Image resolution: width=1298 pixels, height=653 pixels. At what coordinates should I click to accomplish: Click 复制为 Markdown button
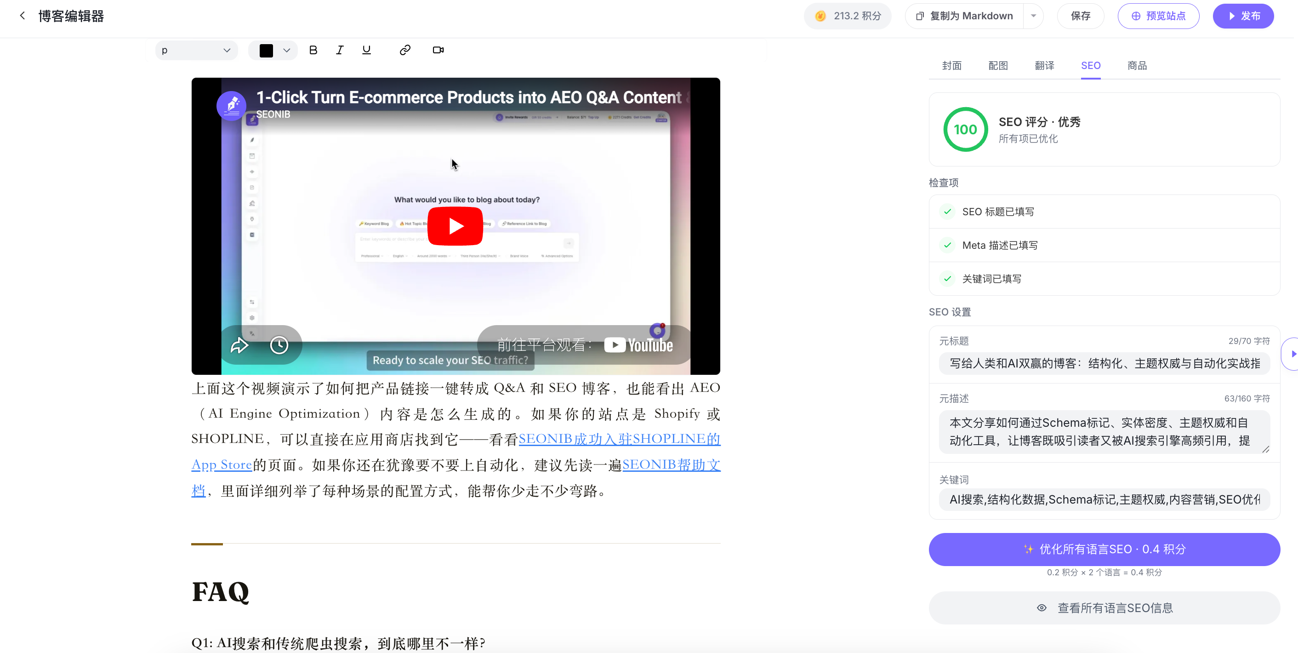(965, 16)
